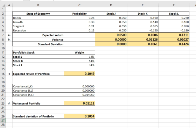
Task: Click portfolio standard deviation 0.1054 cell
Action: 79,116
